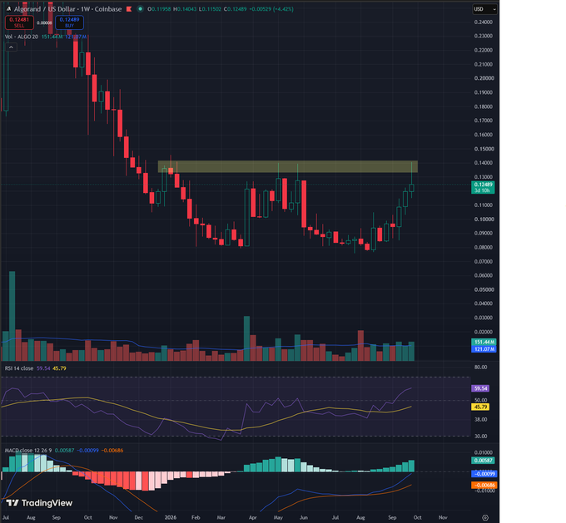Click the blue -0.00099 MACD axis label
The height and width of the screenshot is (523, 566).
coord(484,474)
